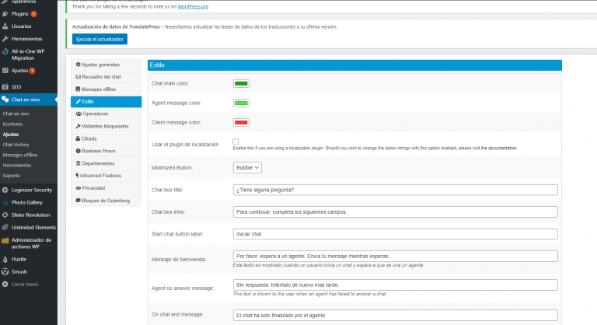Open Slider Revolution icon in sidebar
Screen dimensions: 597x325
[5, 215]
